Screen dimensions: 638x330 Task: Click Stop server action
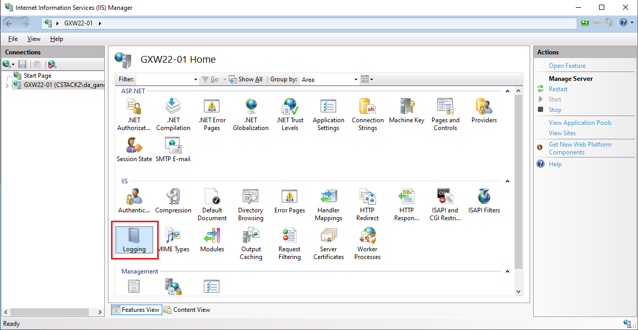tap(555, 110)
